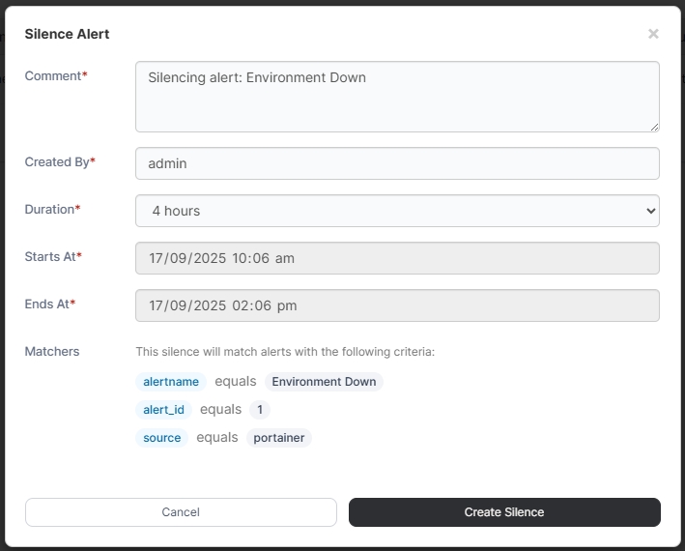
Task: Click the Ends At date field
Action: (x=397, y=305)
